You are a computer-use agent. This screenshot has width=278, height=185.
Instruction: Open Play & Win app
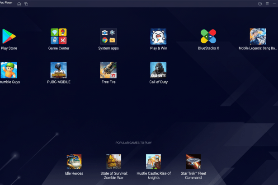[158, 36]
